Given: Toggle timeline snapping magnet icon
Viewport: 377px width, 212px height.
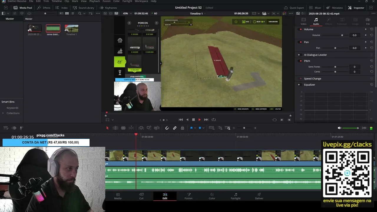Looking at the screenshot, I should click(x=167, y=128).
